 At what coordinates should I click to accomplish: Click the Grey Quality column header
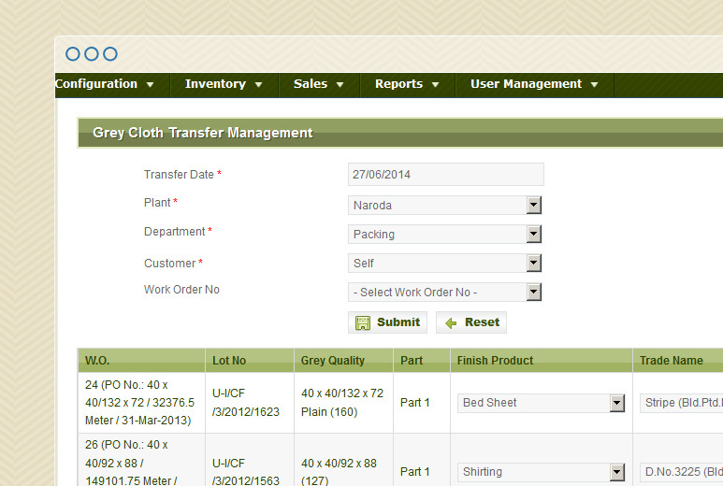point(343,360)
